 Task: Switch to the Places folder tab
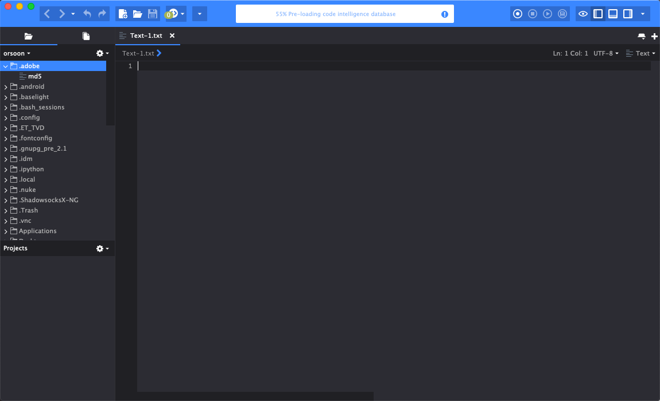coord(29,36)
